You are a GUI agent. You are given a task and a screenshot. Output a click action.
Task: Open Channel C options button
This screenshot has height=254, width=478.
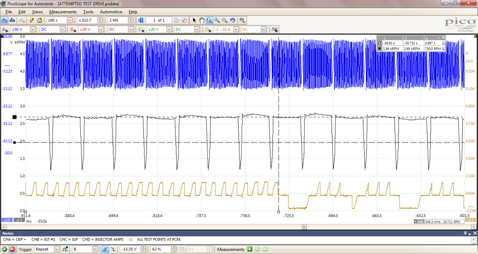141,29
